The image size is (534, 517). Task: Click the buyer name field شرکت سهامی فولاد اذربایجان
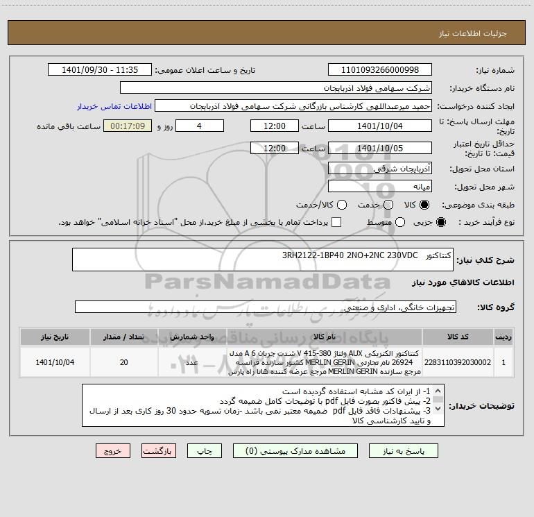coord(276,87)
